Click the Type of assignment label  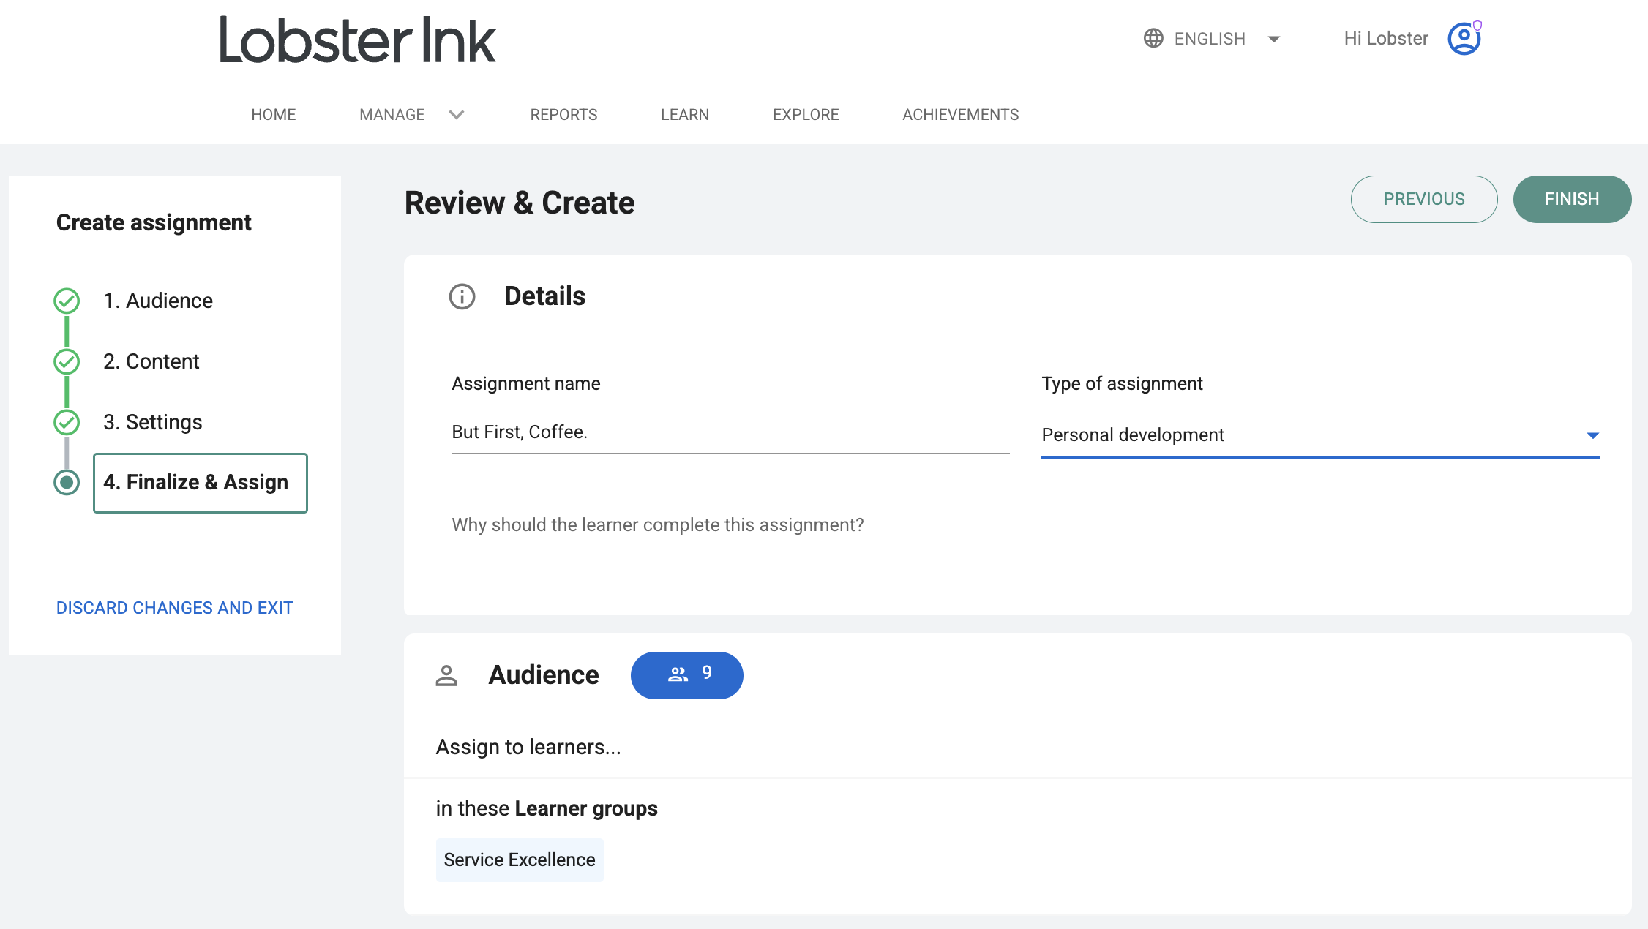click(1122, 383)
